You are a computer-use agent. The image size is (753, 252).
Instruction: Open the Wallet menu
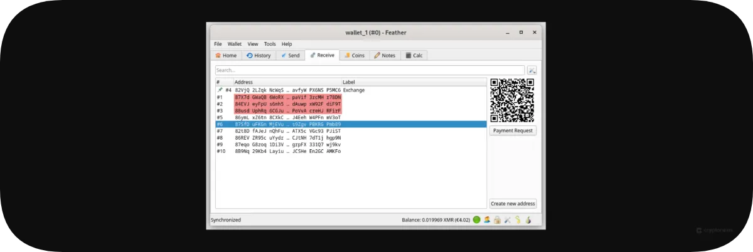pyautogui.click(x=234, y=45)
